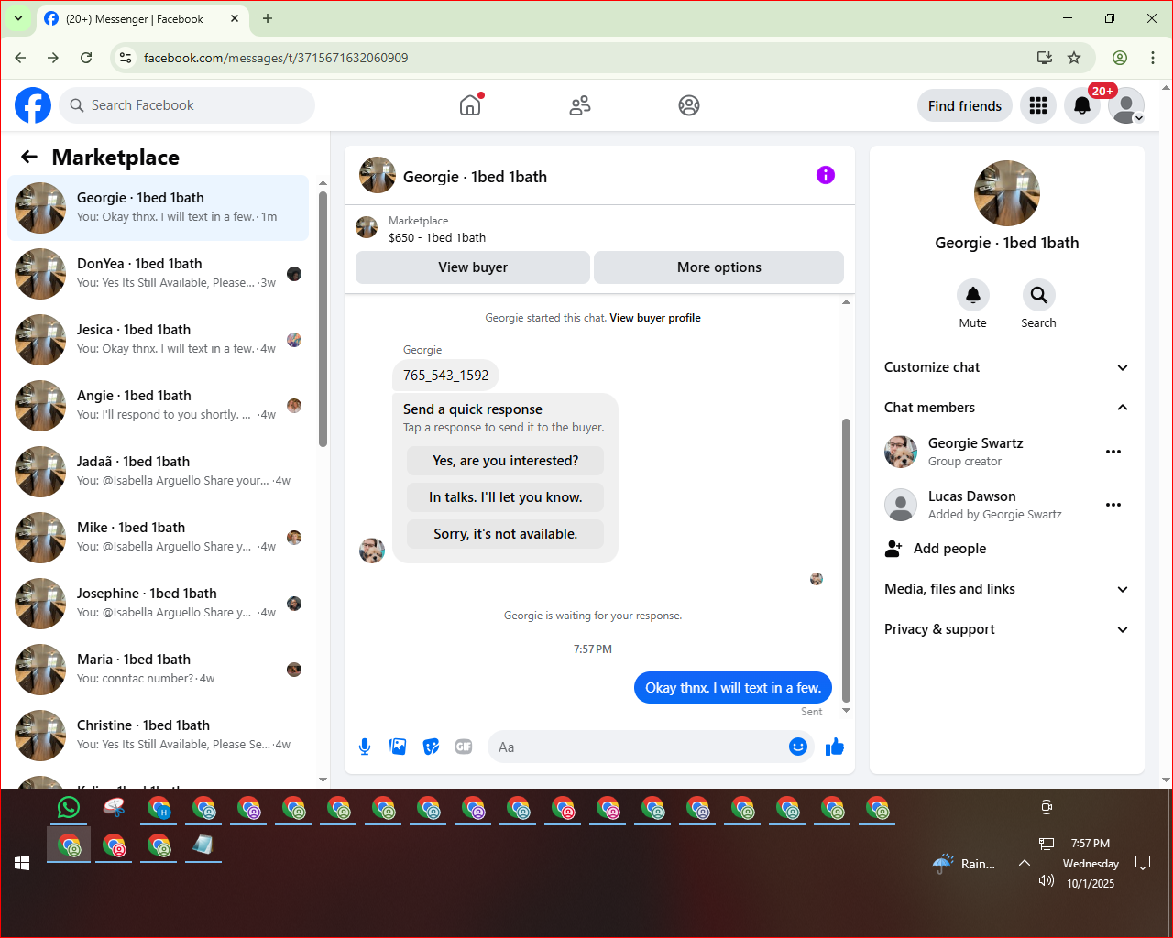Click the View buyer button
The image size is (1173, 938).
point(473,267)
